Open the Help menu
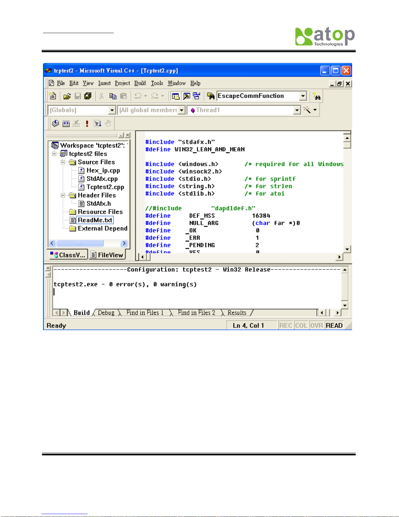This screenshot has width=399, height=517. click(195, 84)
